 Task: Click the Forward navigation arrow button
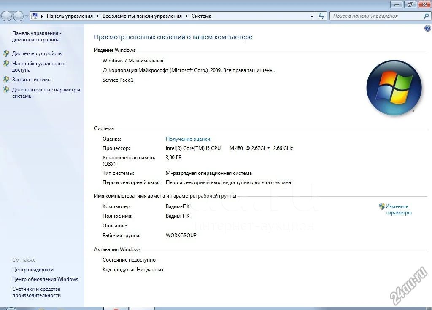tap(18, 16)
